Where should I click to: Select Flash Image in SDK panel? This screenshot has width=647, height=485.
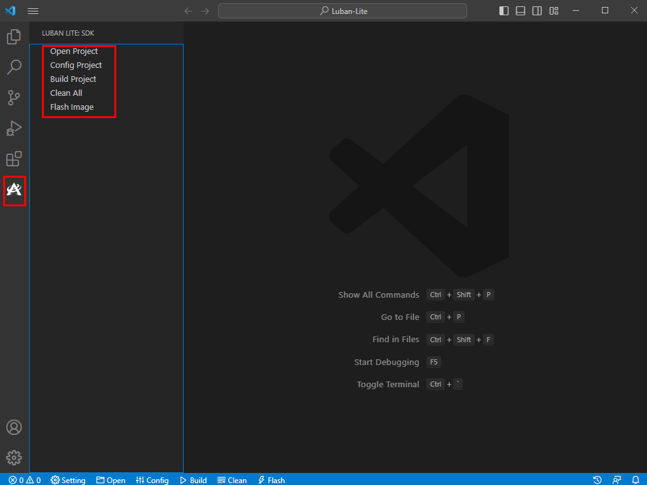[x=72, y=107]
